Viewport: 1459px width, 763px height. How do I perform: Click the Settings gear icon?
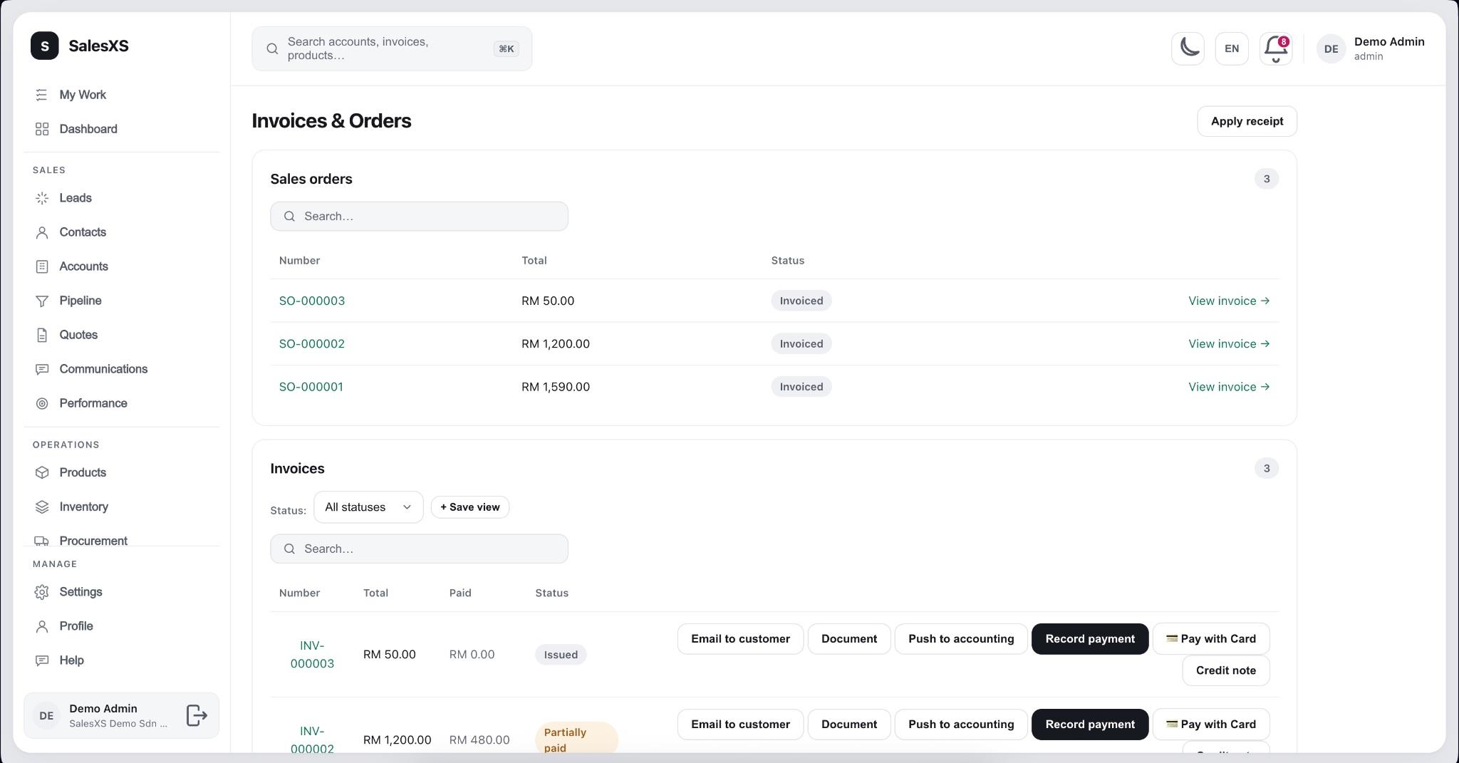[42, 592]
